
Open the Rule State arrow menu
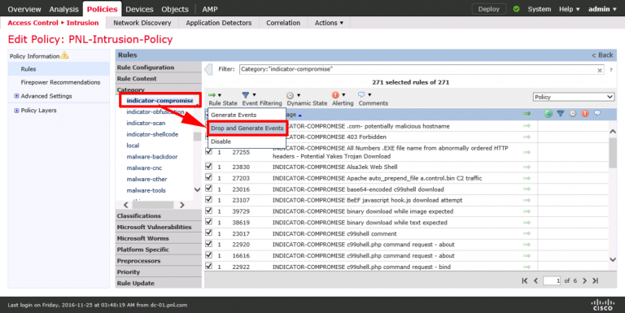pos(215,95)
